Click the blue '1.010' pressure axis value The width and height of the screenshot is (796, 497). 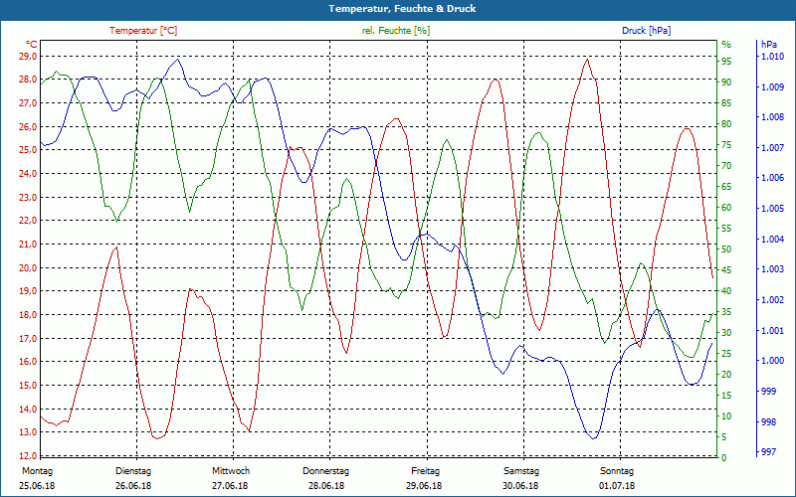coord(772,57)
